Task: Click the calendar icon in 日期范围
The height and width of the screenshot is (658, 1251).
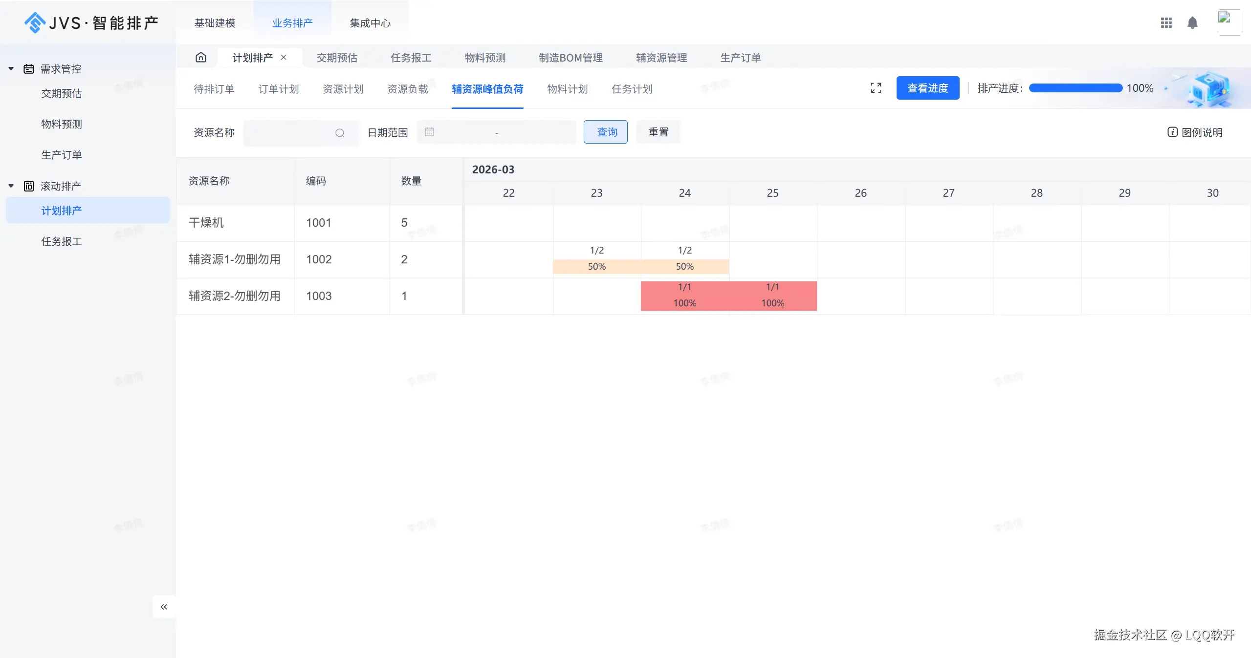Action: [429, 132]
